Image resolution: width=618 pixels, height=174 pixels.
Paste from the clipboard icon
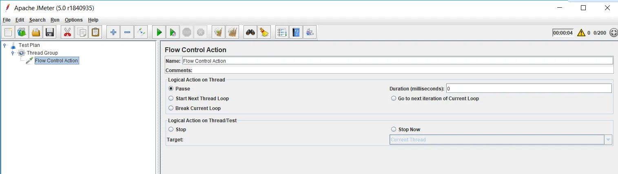[x=95, y=32]
